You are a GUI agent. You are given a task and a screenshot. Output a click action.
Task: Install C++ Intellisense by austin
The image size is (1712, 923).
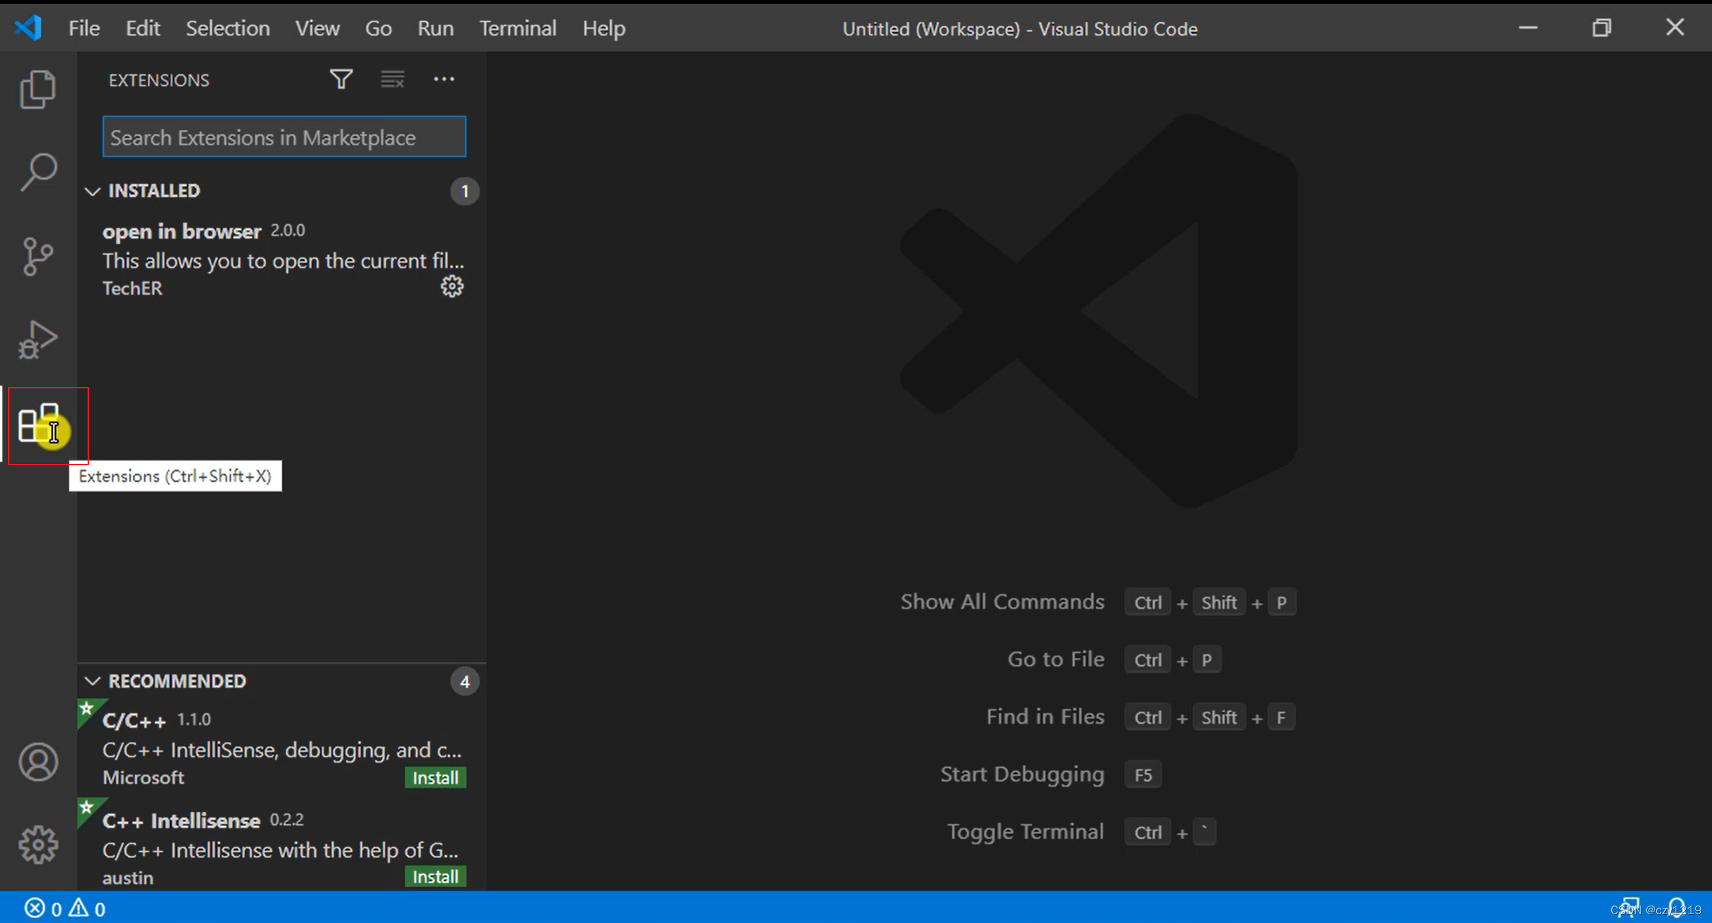coord(436,877)
